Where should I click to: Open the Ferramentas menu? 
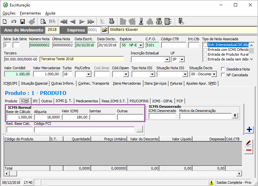30,13
